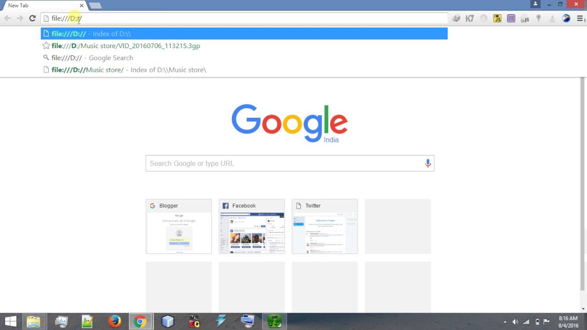Open the volume control in system tray
The height and width of the screenshot is (330, 587).
coord(515,322)
